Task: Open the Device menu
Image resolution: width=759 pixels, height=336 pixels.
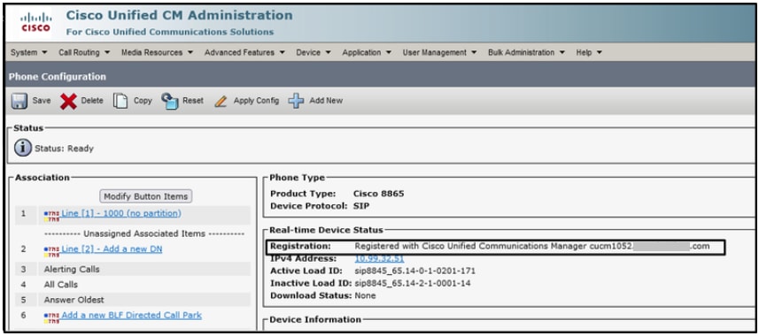Action: pyautogui.click(x=314, y=52)
